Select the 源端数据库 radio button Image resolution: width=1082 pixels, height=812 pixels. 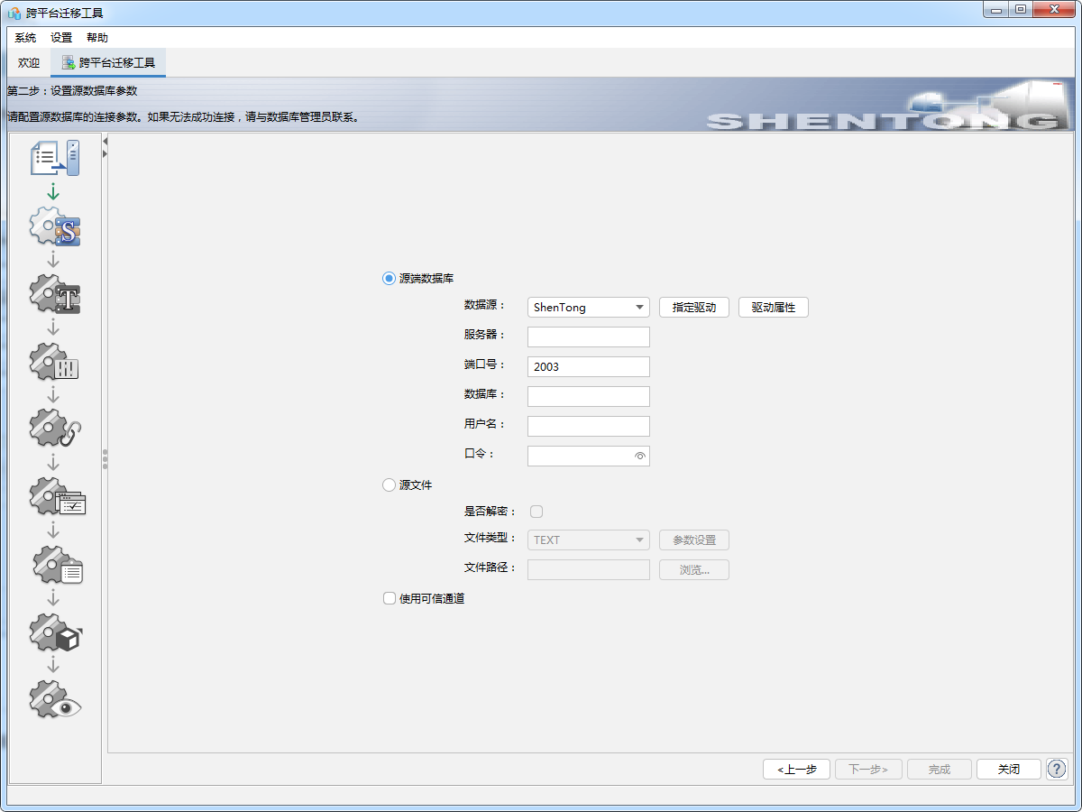click(390, 279)
